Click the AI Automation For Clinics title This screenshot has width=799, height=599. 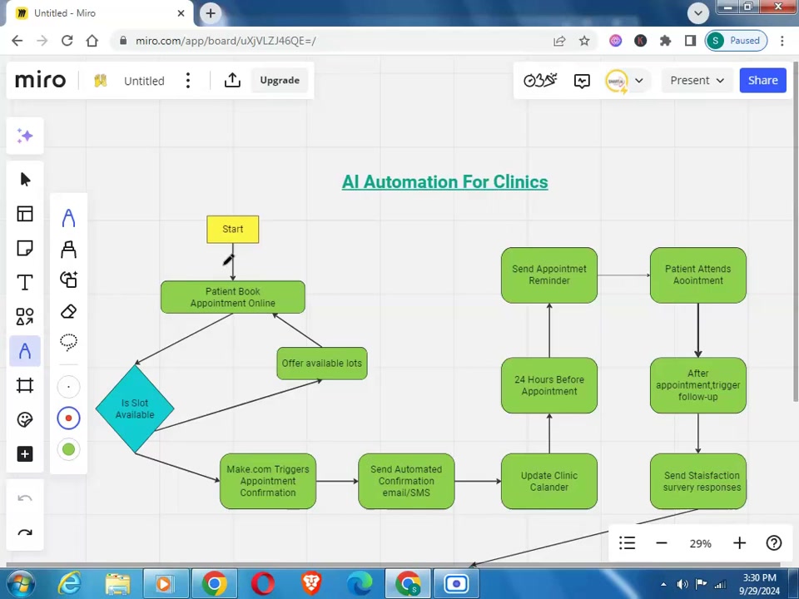point(444,182)
